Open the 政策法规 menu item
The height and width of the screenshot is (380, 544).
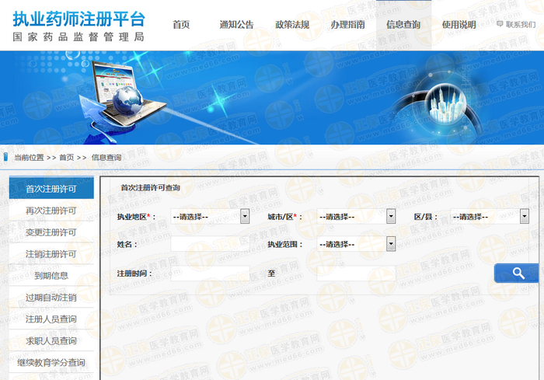292,25
